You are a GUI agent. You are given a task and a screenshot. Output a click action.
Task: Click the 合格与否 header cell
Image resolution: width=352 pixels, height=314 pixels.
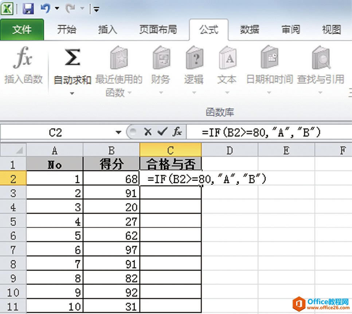click(x=171, y=164)
